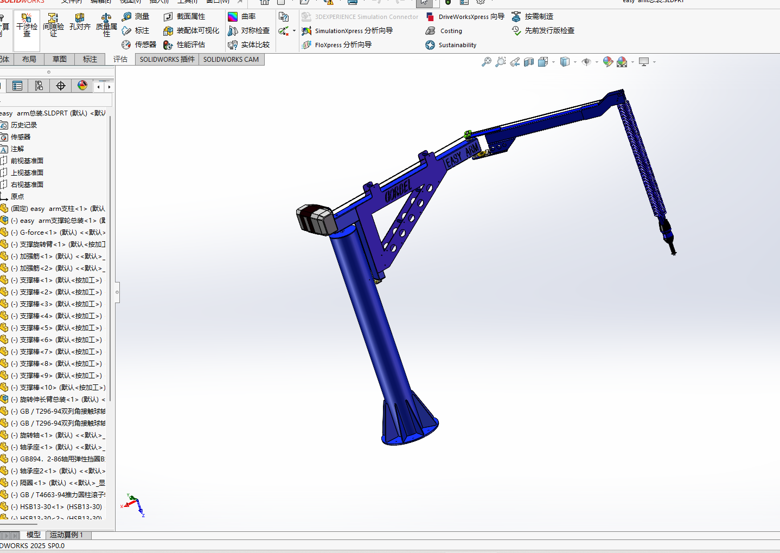Select 支撑棒<10> component in tree

pyautogui.click(x=54, y=387)
